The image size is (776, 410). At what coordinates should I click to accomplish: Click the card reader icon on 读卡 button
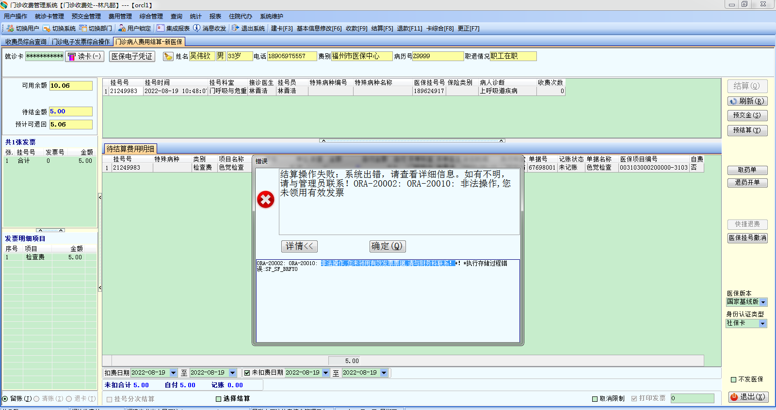72,56
